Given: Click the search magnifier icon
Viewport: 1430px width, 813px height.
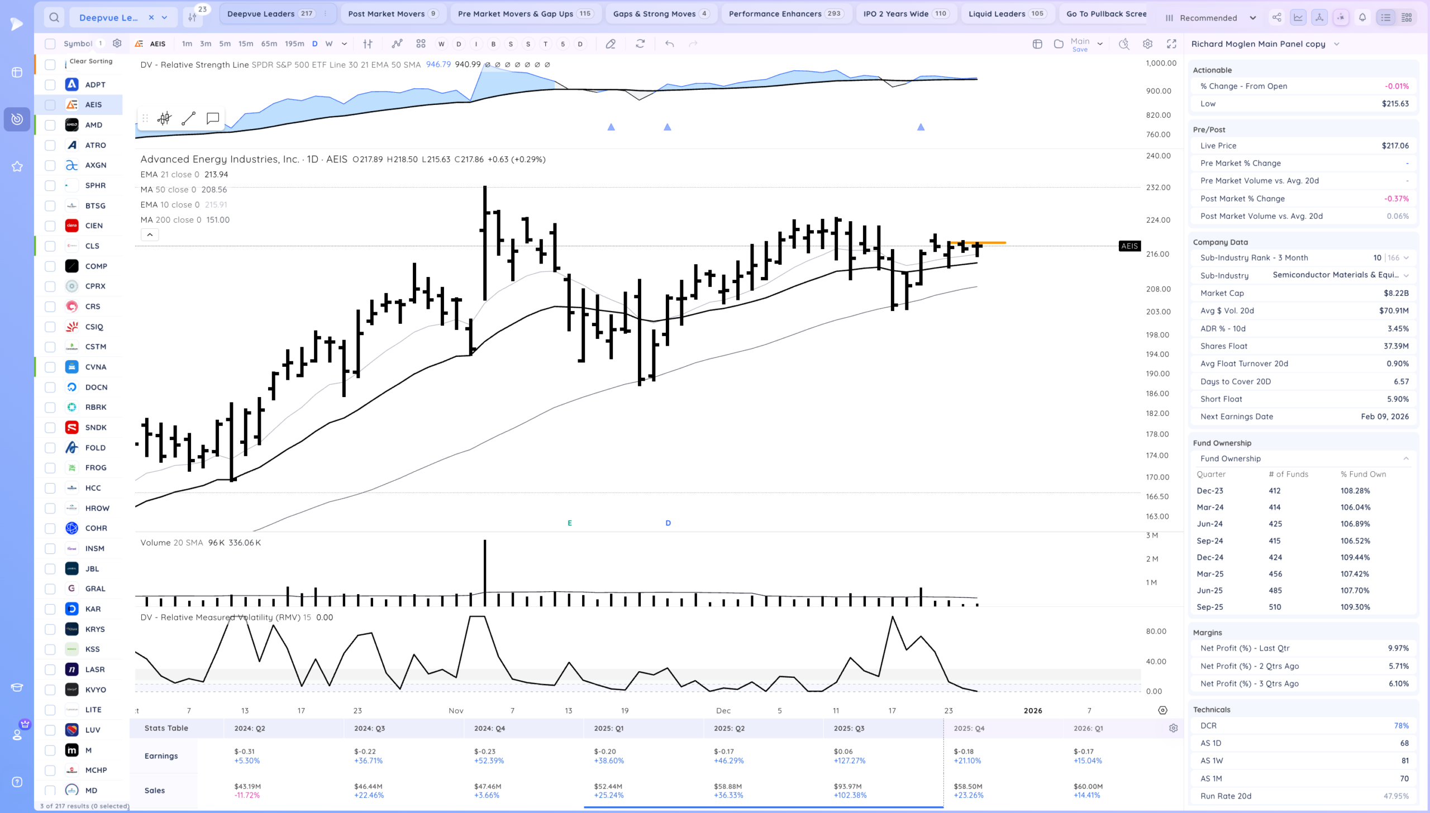Looking at the screenshot, I should [54, 17].
